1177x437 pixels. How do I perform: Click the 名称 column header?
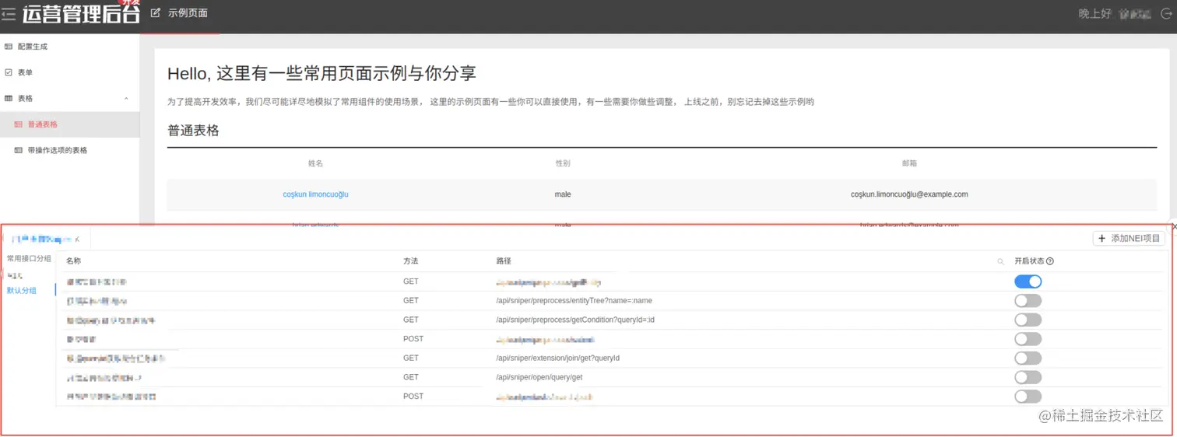tap(73, 261)
